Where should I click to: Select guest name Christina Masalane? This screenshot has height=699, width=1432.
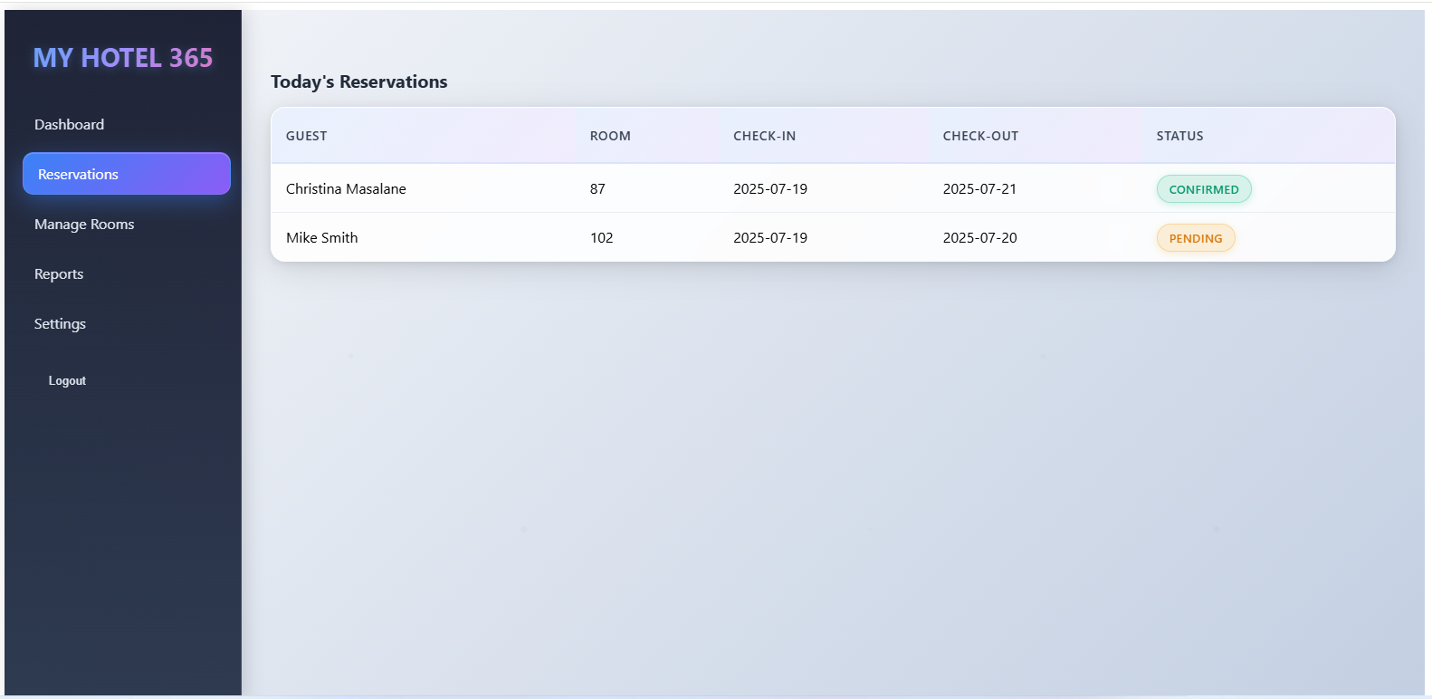(x=346, y=188)
